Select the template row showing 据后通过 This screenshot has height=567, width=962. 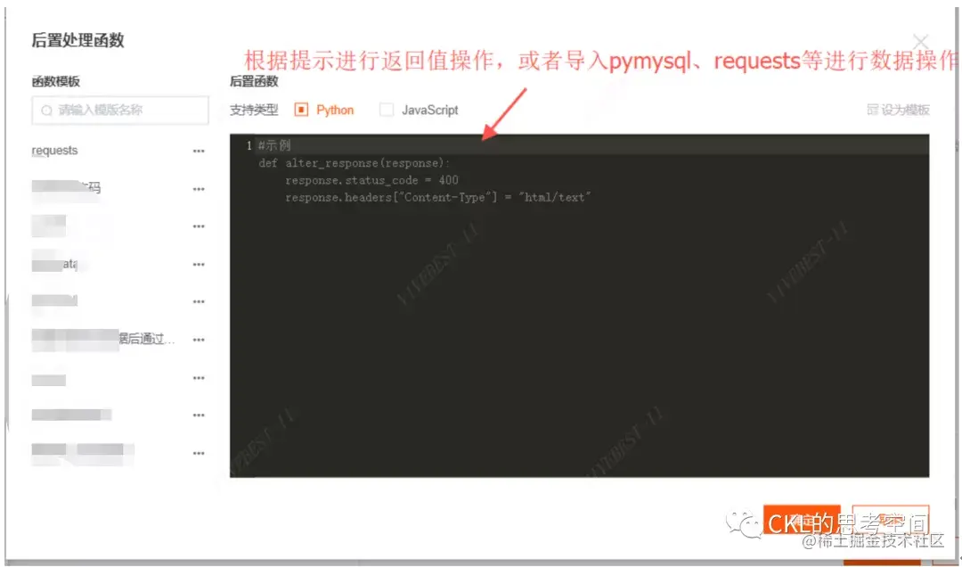[x=103, y=339]
